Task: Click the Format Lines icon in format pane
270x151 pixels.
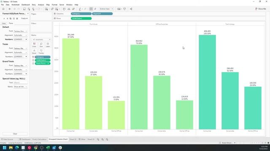Action: point(17,18)
